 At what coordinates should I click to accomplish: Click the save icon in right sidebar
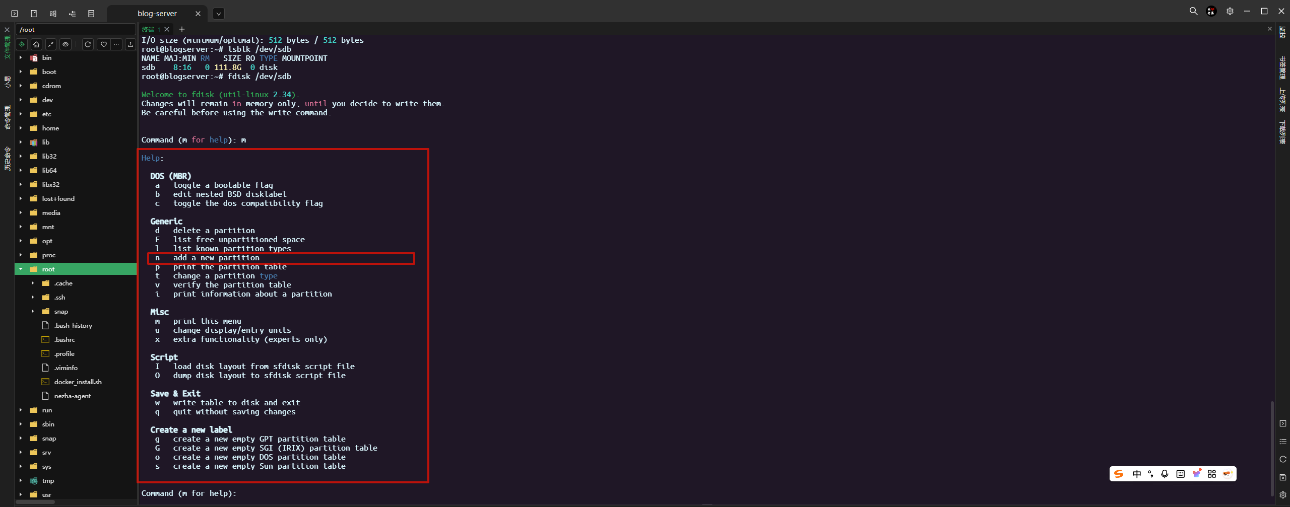1283,477
